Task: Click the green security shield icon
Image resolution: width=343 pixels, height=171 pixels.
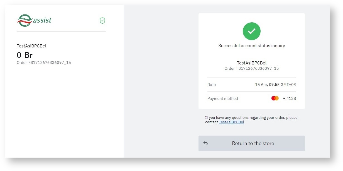Action: (x=102, y=20)
